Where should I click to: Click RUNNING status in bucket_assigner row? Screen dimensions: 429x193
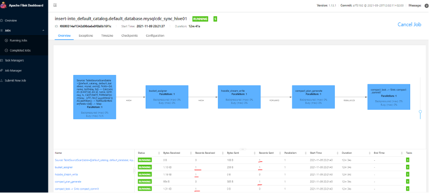coord(145,167)
